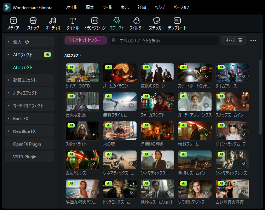Open the ファイル menu
265x210 pixels.
coord(71,7)
